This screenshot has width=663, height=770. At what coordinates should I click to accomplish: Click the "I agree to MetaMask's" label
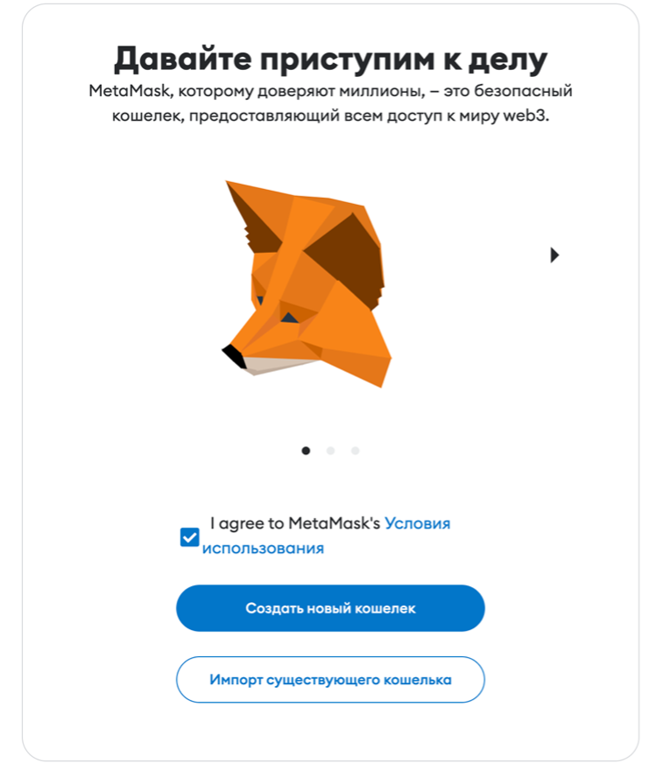pos(295,523)
